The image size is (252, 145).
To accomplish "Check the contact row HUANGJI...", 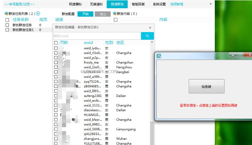I will coord(56,115).
